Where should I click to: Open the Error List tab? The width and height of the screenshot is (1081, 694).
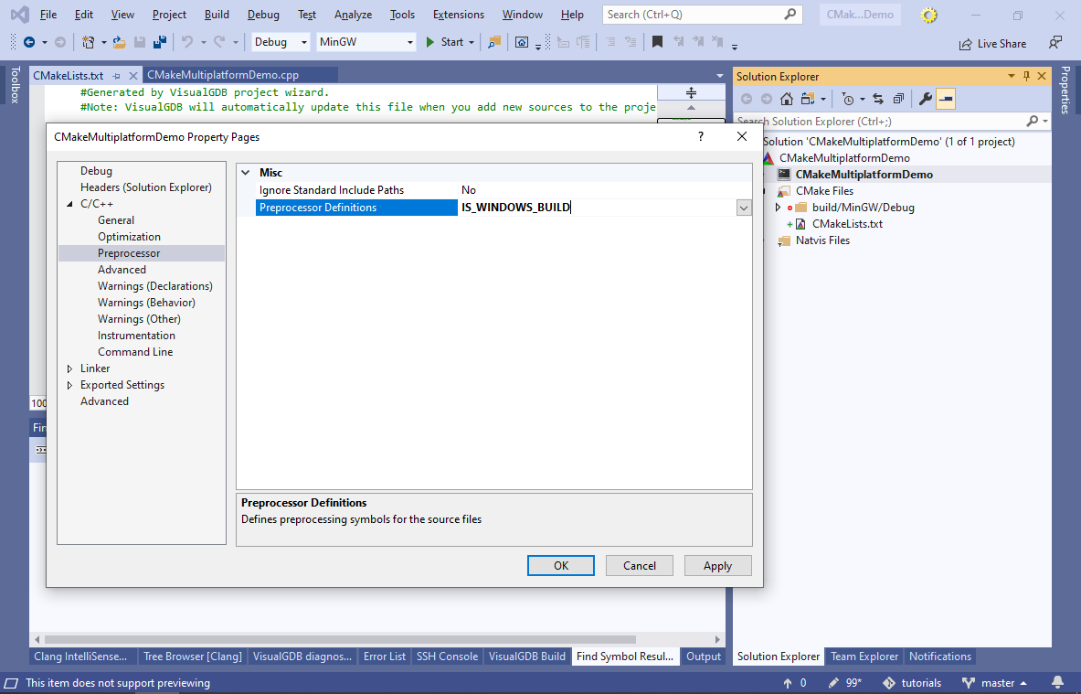pos(384,657)
